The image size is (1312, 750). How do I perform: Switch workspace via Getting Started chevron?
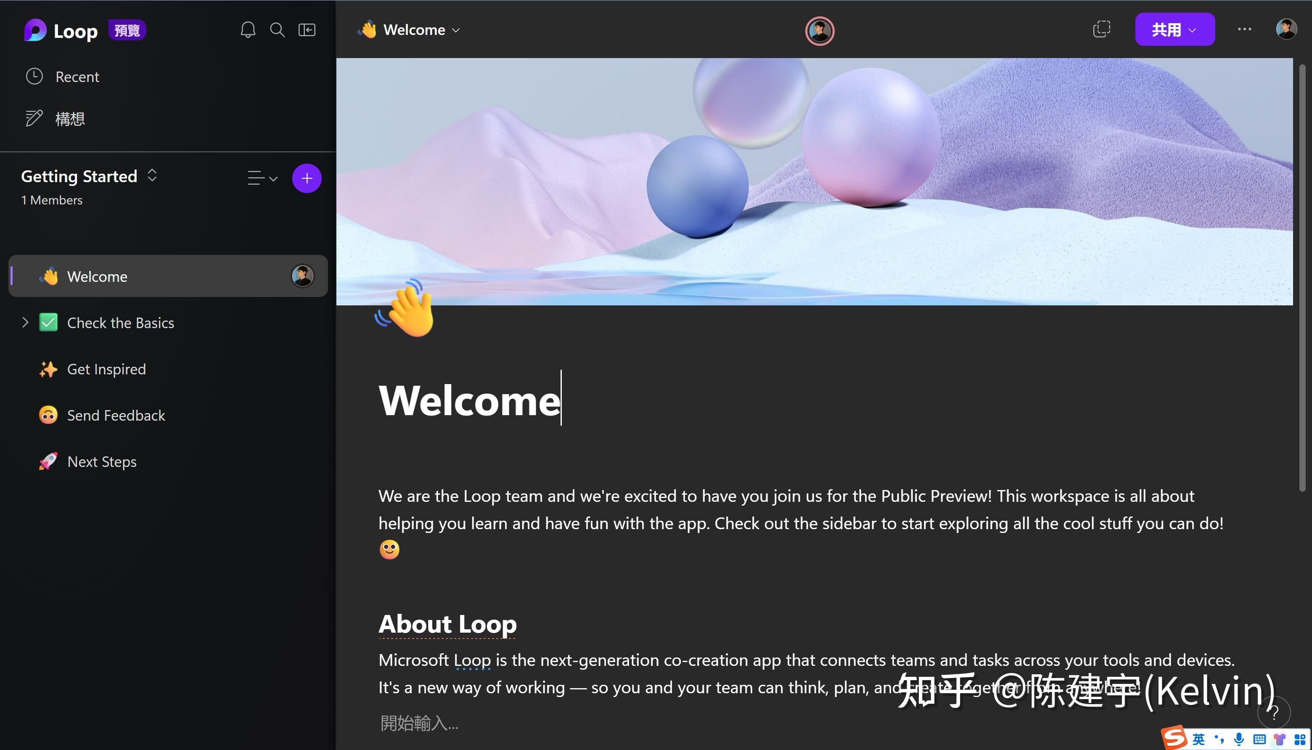point(152,176)
